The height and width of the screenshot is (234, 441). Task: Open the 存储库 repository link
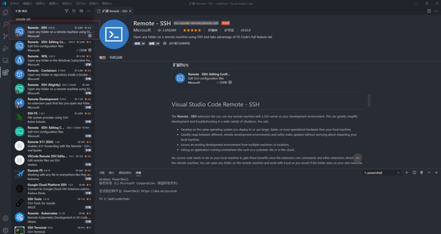point(213,30)
